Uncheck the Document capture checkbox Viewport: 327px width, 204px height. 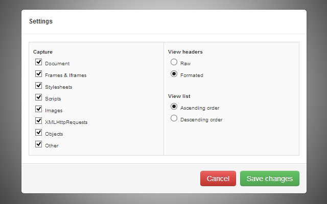click(x=38, y=62)
